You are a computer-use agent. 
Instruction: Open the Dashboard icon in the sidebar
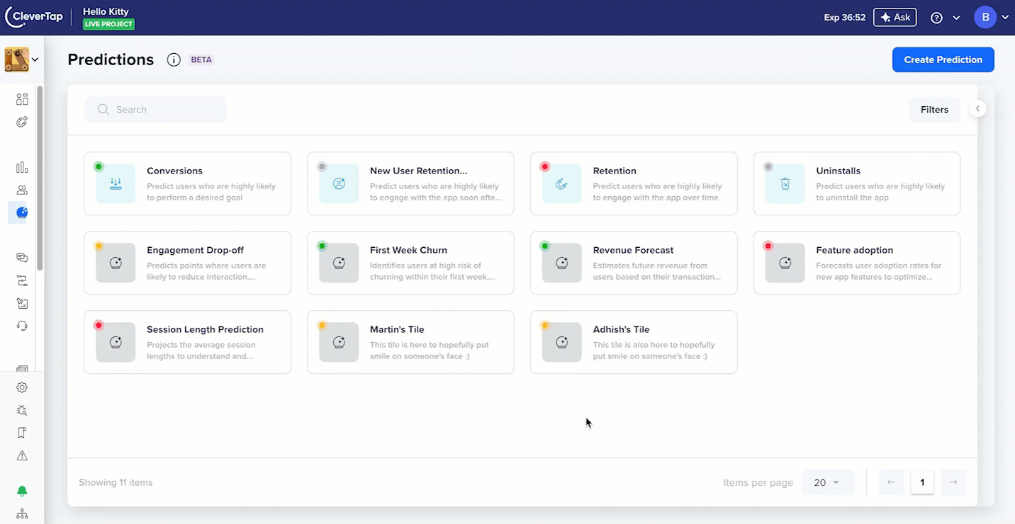click(x=21, y=99)
